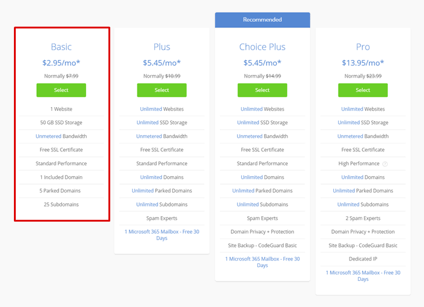Click Site Backup CodeGuard Basic in Pro

pos(363,245)
